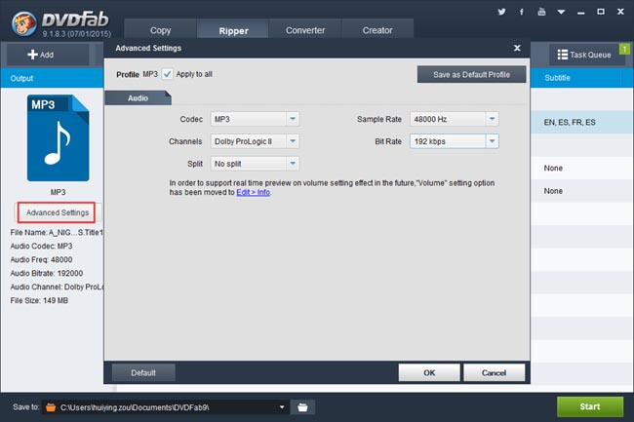Click the Audio Freq: 48000 text
Image resolution: width=634 pixels, height=422 pixels.
41,259
